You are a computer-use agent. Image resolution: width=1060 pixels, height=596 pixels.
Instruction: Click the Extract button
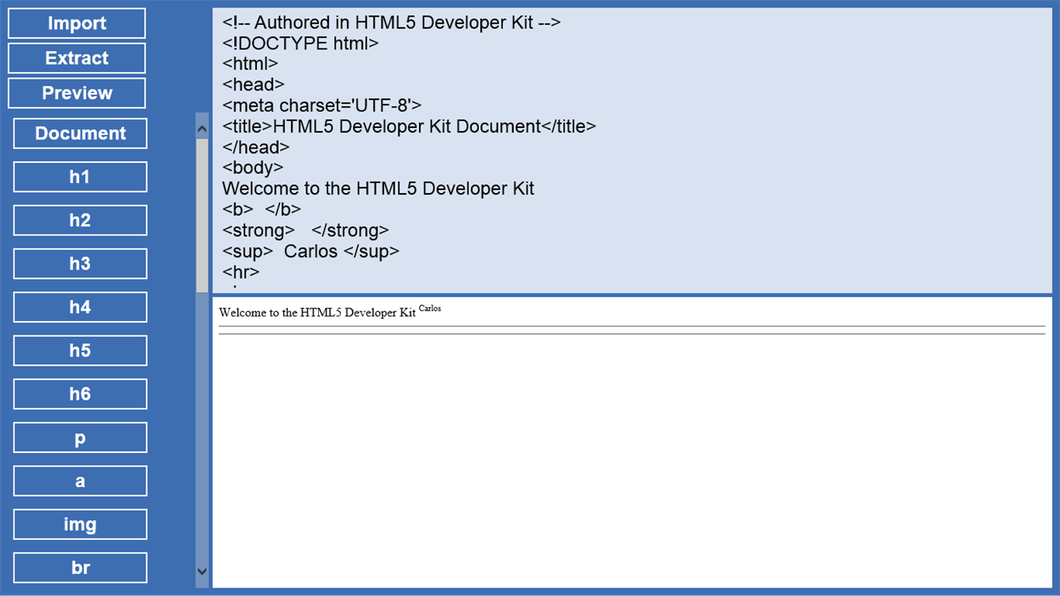tap(76, 58)
